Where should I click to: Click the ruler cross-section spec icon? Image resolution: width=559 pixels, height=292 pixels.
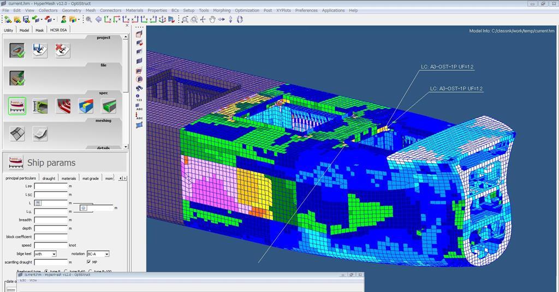tap(40, 106)
